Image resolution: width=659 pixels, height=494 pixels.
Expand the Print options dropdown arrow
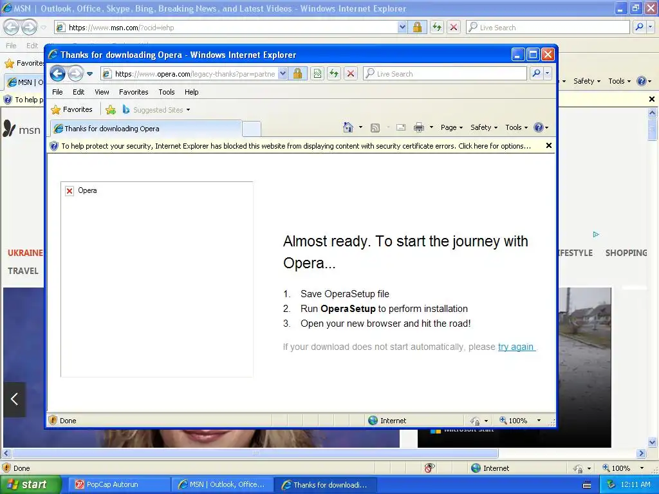(x=431, y=127)
